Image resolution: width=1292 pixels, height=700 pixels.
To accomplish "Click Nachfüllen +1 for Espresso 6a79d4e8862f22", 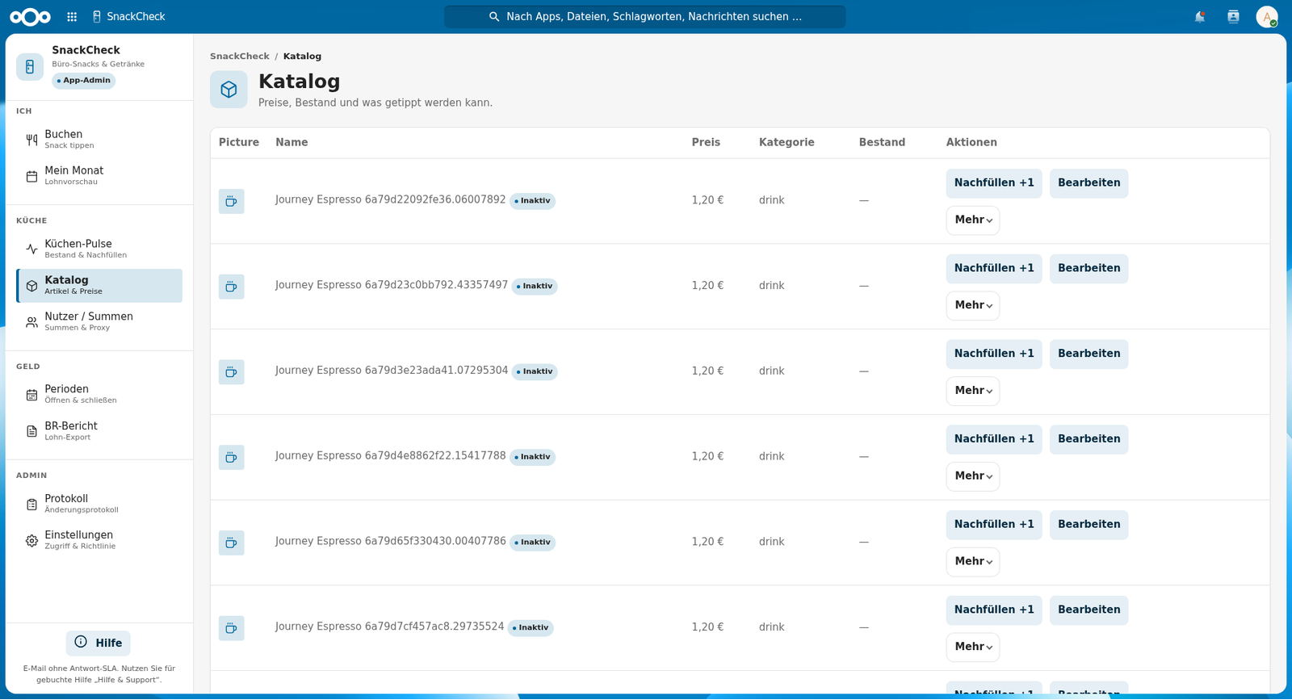I will coord(994,440).
